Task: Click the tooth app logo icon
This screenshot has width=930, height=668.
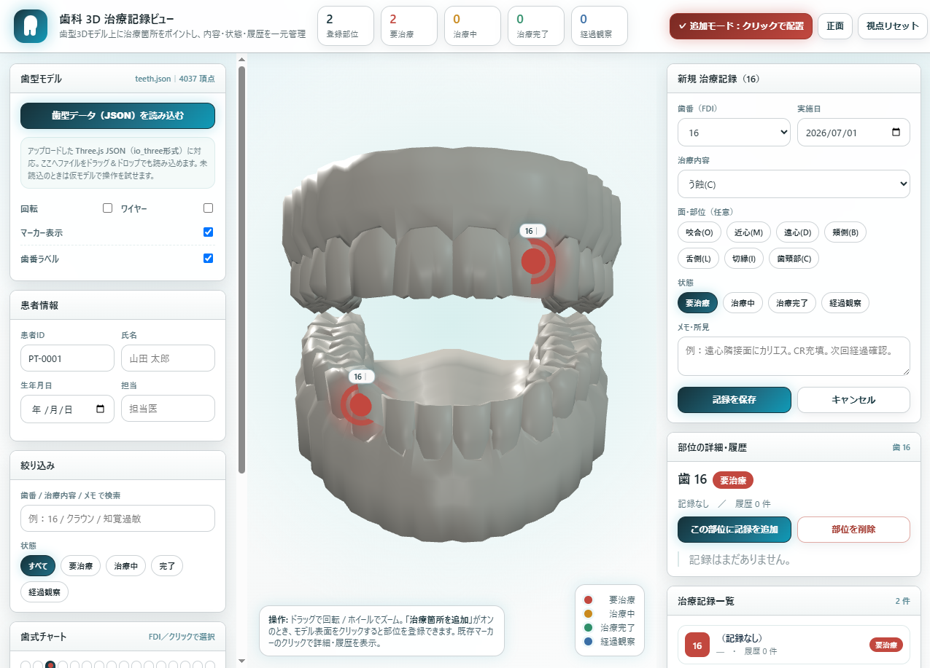Action: [x=31, y=26]
